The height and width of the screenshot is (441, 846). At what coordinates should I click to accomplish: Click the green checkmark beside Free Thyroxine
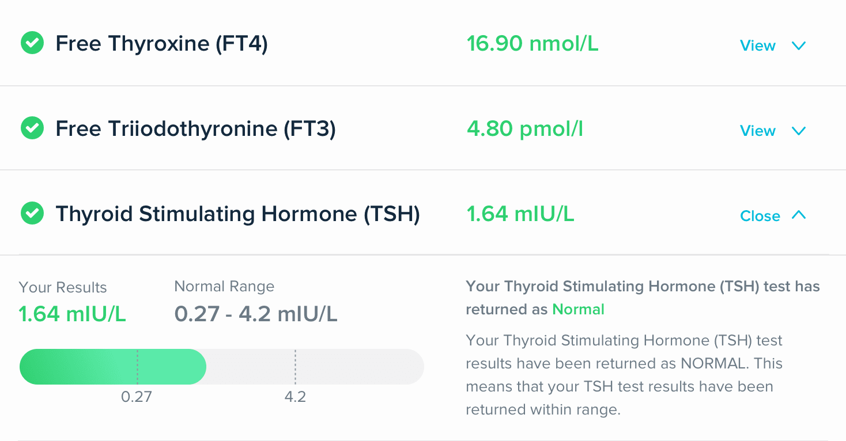pos(32,43)
